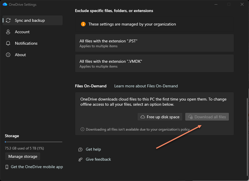Click the Account person icon
Image resolution: width=249 pixels, height=181 pixels.
click(x=8, y=32)
